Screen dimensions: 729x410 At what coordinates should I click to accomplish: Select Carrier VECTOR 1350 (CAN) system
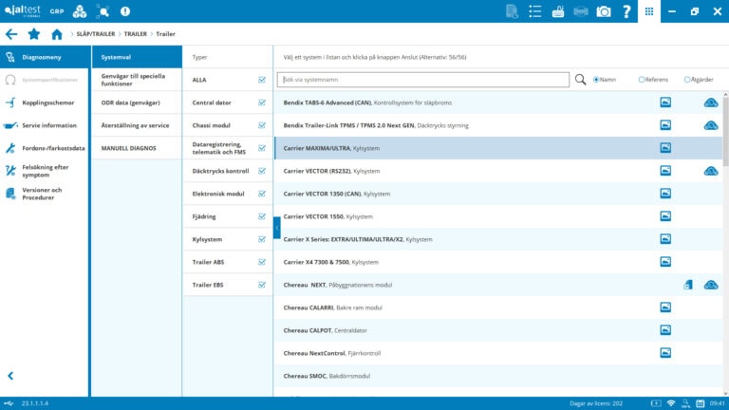pyautogui.click(x=498, y=194)
